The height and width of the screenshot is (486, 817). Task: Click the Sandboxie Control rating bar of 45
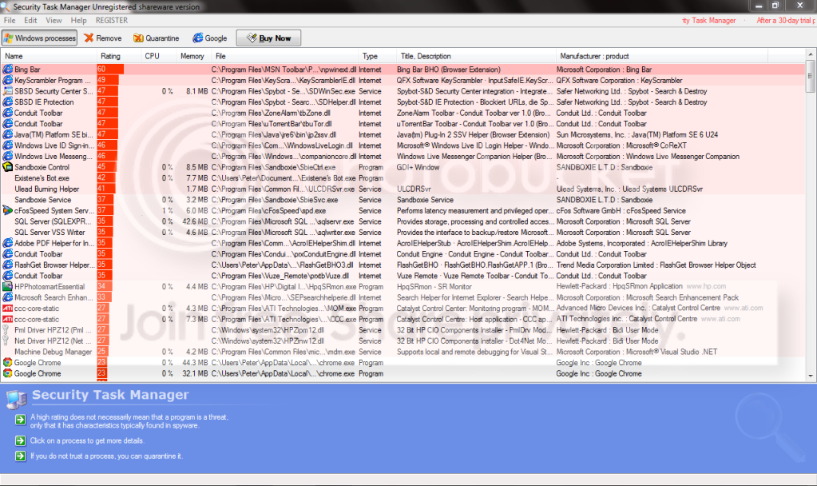coord(106,167)
